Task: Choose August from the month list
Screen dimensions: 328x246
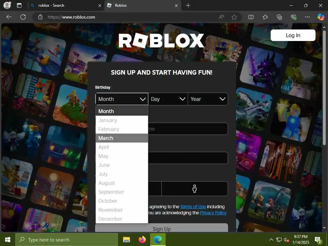Action: click(x=122, y=183)
